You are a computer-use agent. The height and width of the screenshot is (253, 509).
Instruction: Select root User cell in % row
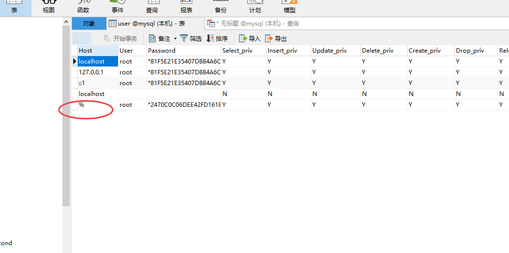pyautogui.click(x=132, y=104)
